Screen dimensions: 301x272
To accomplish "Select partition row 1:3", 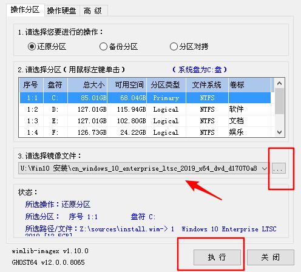I will point(145,121).
